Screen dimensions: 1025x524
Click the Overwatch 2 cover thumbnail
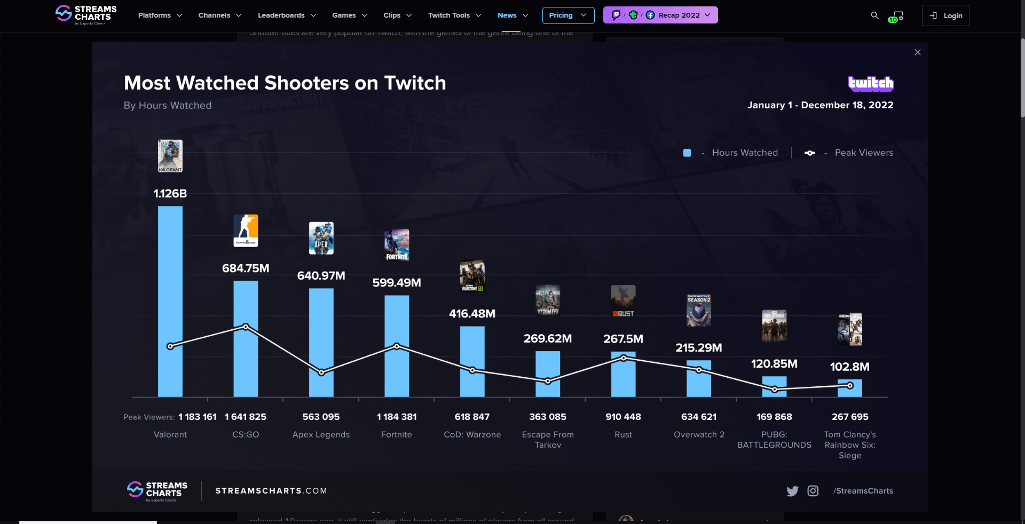[x=699, y=310]
